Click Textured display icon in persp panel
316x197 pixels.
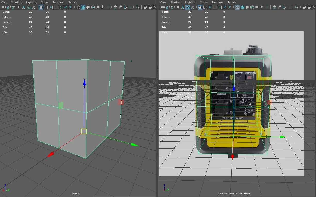pos(98,7)
